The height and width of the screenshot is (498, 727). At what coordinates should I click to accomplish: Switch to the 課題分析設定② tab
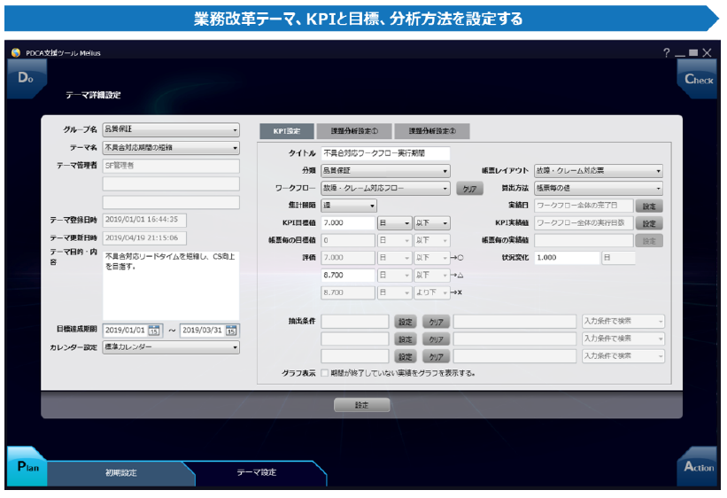click(431, 131)
